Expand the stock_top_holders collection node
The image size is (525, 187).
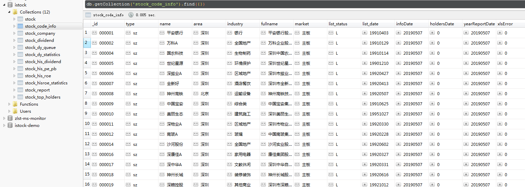click(15, 97)
